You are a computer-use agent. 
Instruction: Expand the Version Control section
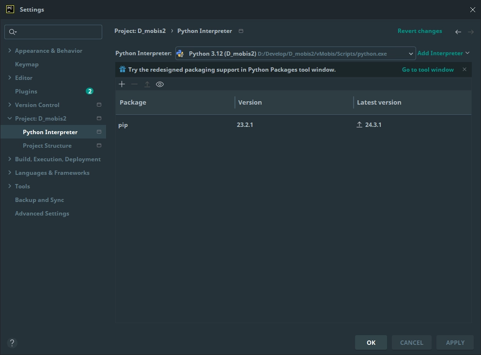click(x=10, y=105)
